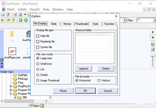Switch to the Slide tab
This screenshot has height=108, width=156.
[54, 24]
